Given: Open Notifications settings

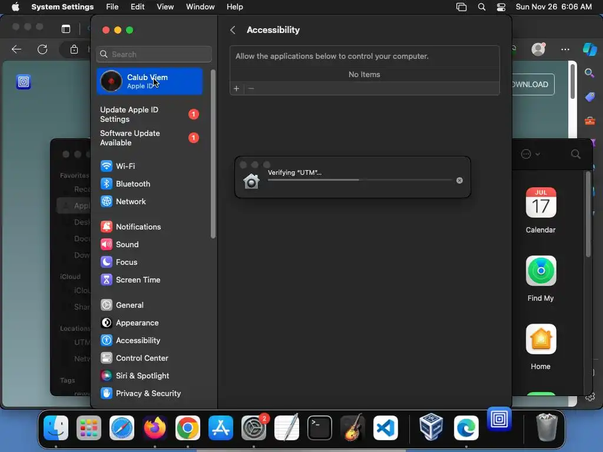Looking at the screenshot, I should [131, 227].
